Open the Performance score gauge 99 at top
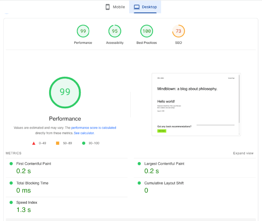 coord(83,31)
